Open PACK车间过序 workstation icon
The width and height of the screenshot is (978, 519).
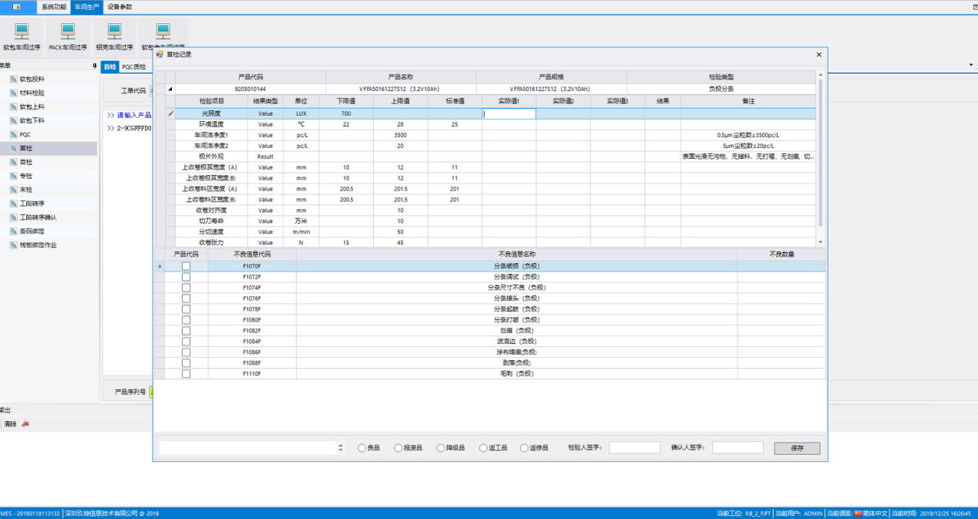[x=68, y=32]
